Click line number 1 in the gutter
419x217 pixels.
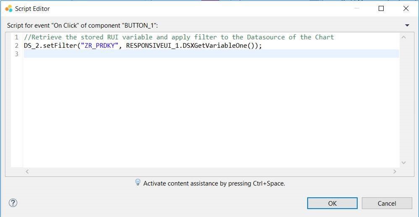(x=16, y=37)
